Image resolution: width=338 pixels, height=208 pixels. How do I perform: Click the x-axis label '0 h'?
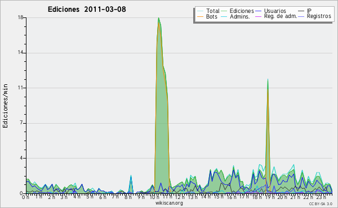point(26,197)
